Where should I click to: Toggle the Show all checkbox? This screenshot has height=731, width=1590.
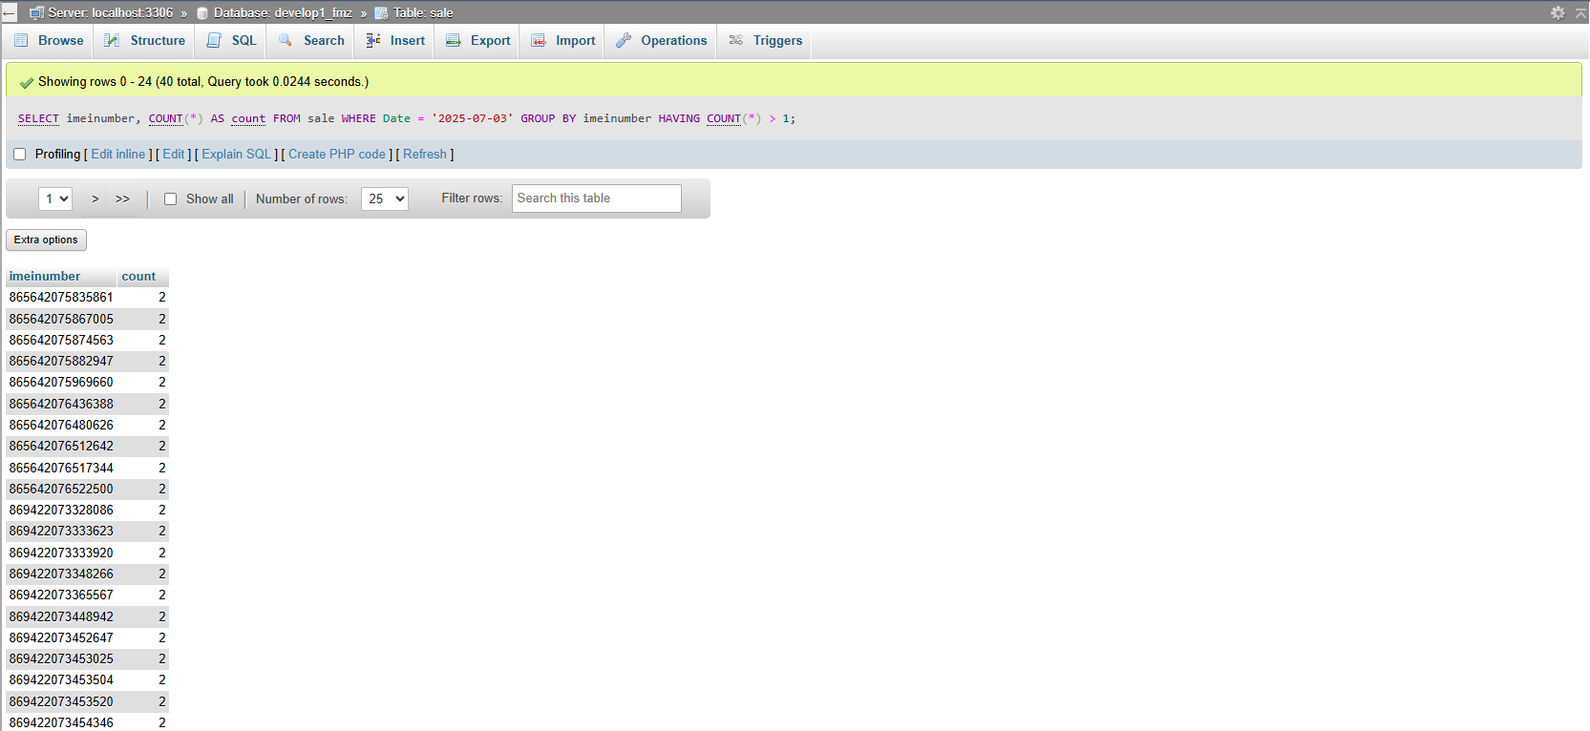(x=170, y=199)
